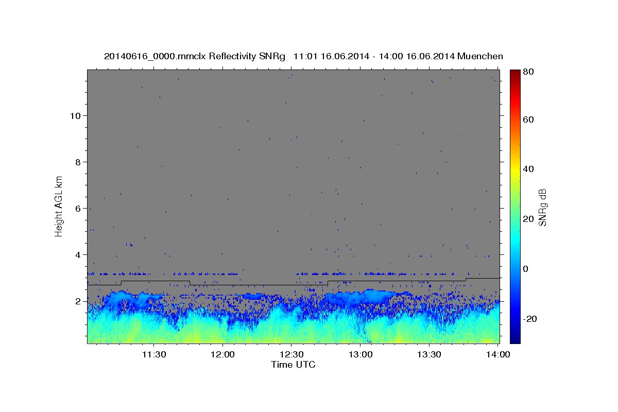Click the 11:30 time tick label
The height and width of the screenshot is (412, 618).
154,354
